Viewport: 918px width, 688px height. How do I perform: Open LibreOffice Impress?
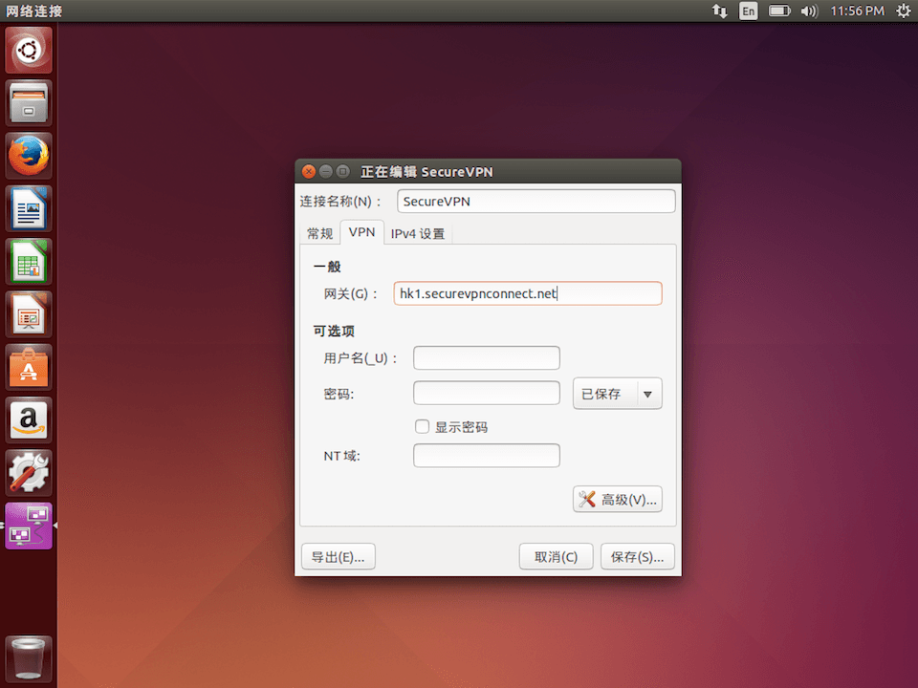[x=28, y=313]
